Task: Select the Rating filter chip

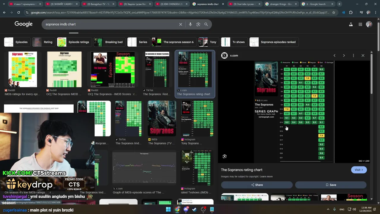Action: 44,42
